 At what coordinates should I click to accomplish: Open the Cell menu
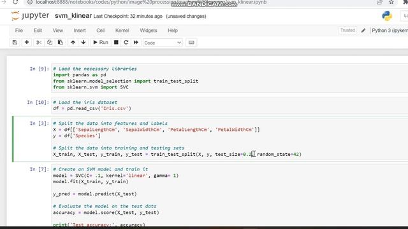tap(101, 31)
